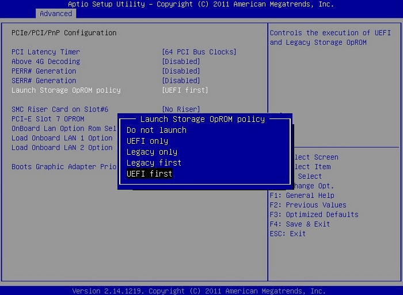The height and width of the screenshot is (295, 403).
Task: Choose 'UEFI only' option
Action: [147, 141]
